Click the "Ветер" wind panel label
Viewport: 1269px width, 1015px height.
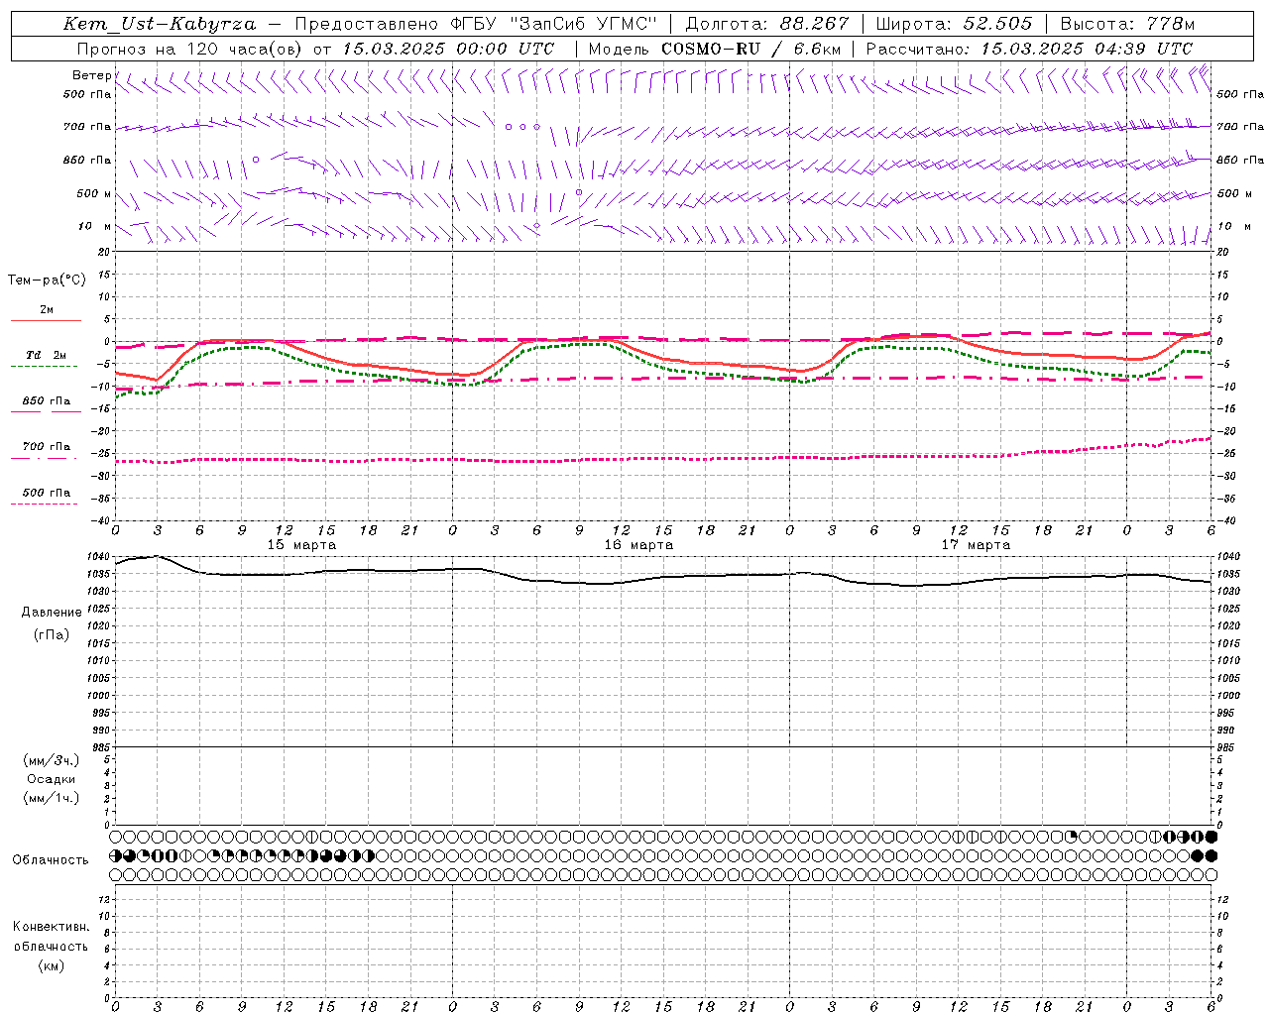pyautogui.click(x=92, y=75)
